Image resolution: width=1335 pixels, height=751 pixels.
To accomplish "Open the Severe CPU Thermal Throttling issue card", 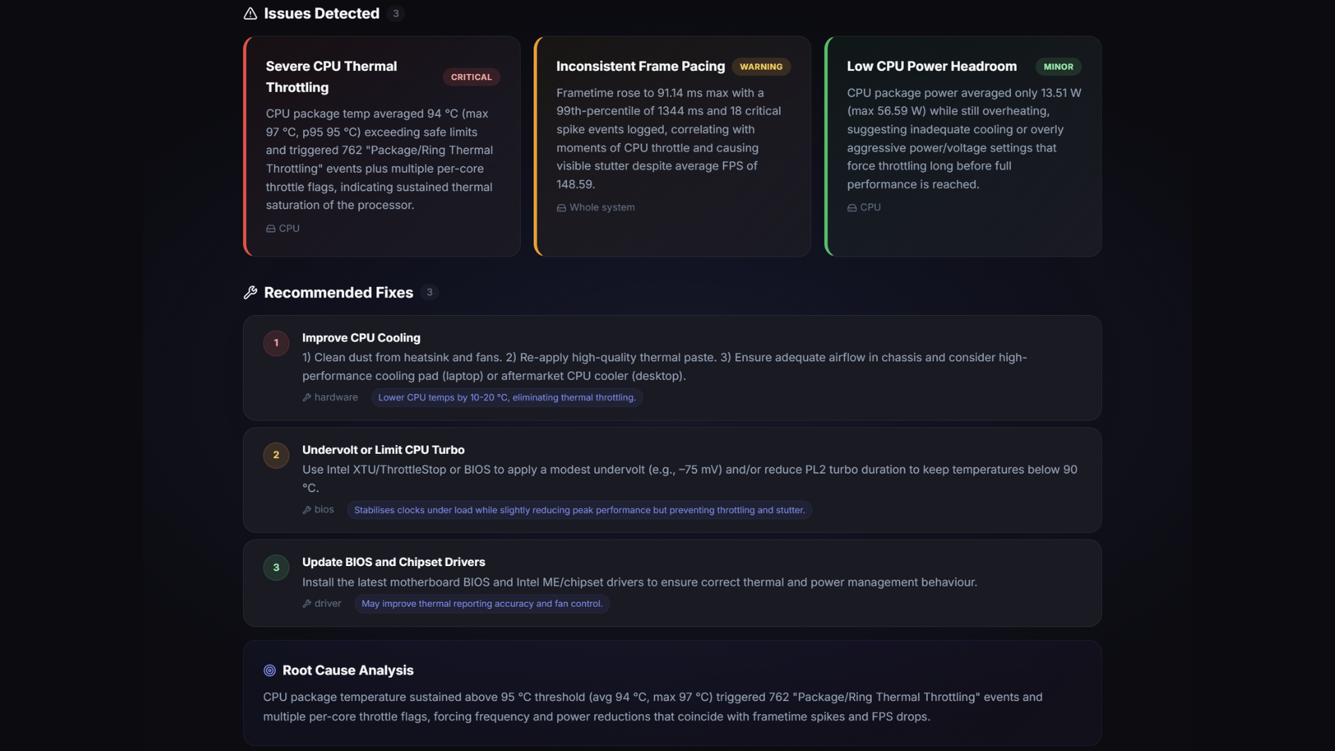I will pyautogui.click(x=381, y=146).
